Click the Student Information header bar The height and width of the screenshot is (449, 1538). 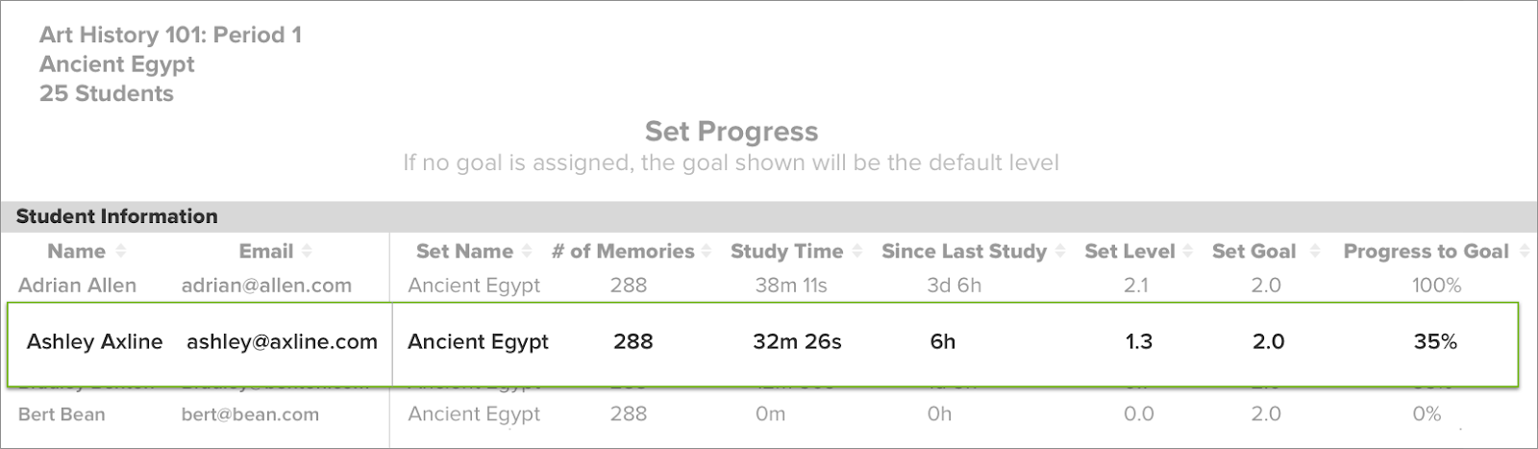(769, 215)
